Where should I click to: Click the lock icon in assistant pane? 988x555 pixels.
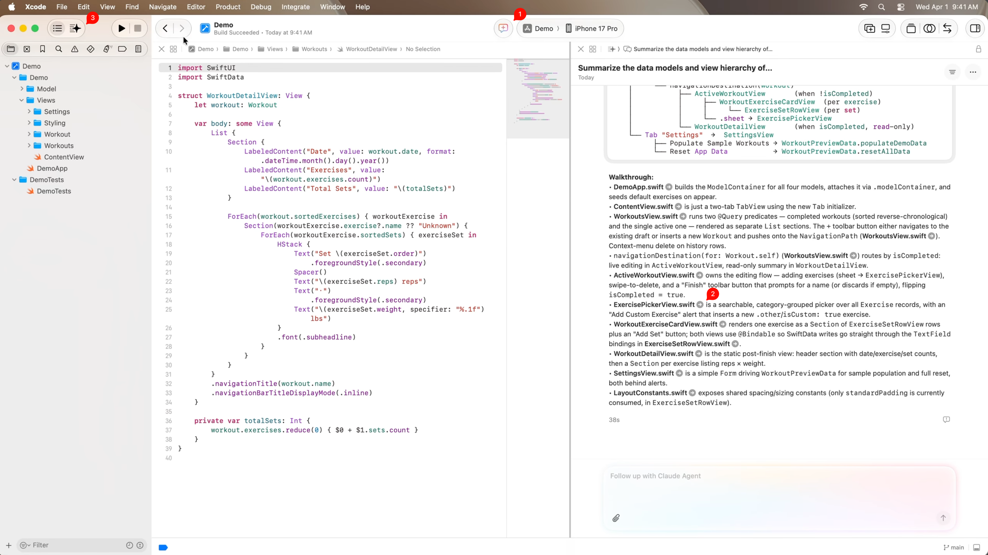978,49
